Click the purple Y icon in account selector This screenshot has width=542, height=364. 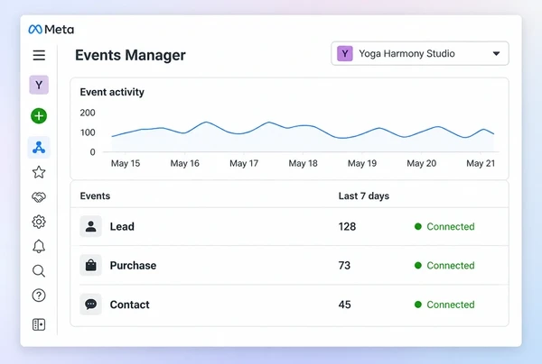point(345,54)
